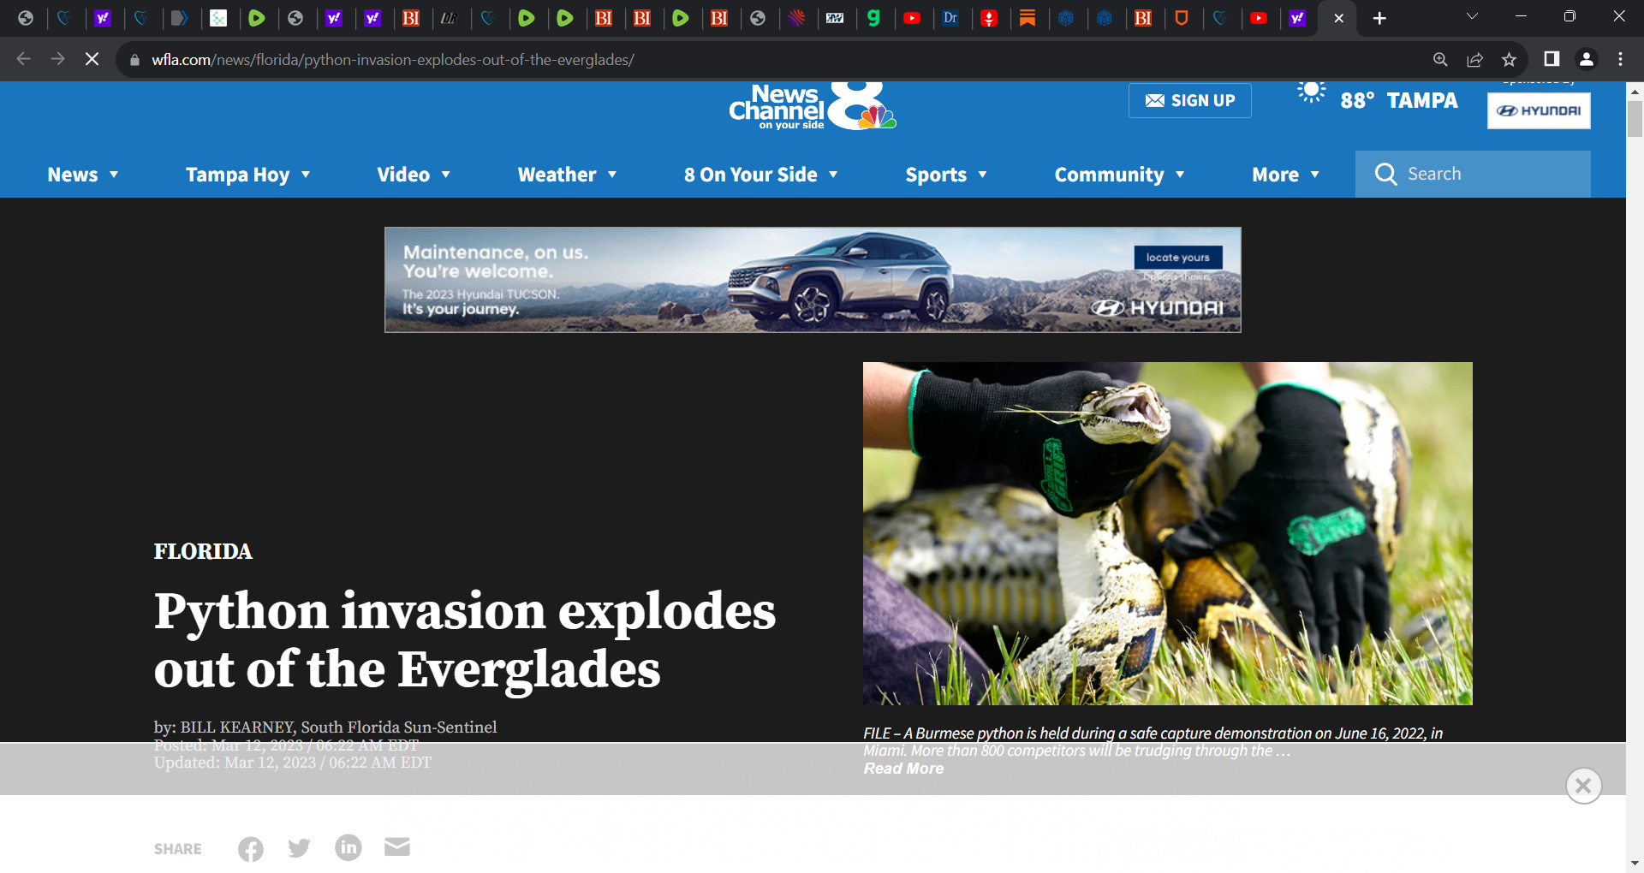
Task: View site security lock info
Action: tap(134, 60)
